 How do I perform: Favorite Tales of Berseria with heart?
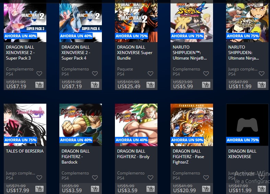click(x=39, y=178)
